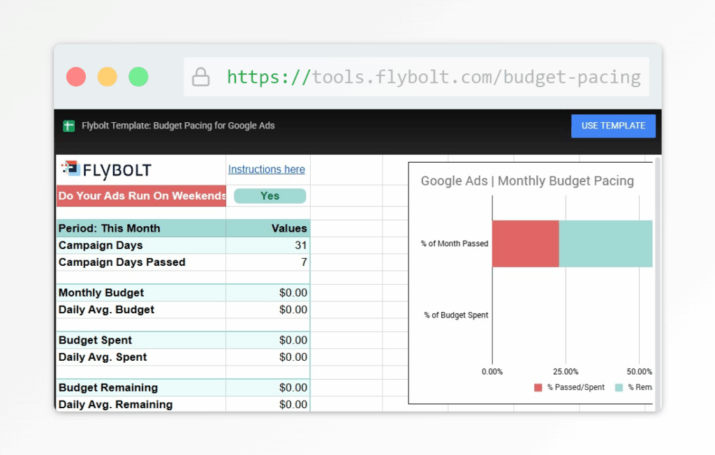The height and width of the screenshot is (455, 715).
Task: Click the chart title 'Google Ads | Monthly Budget Pacing'
Action: pyautogui.click(x=528, y=181)
